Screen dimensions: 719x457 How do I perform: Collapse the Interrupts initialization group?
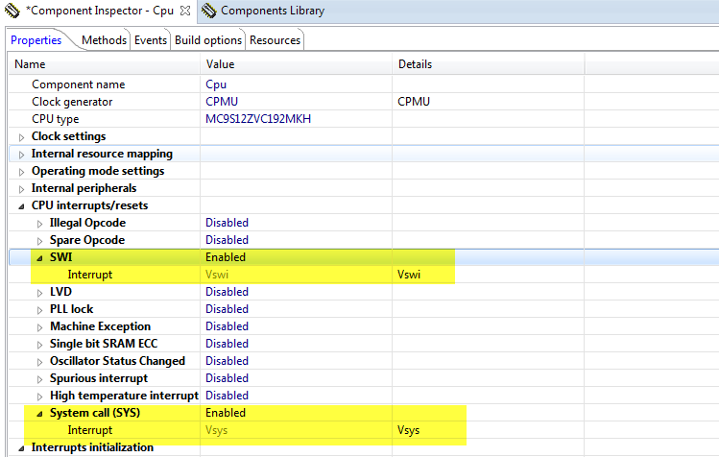pos(21,448)
